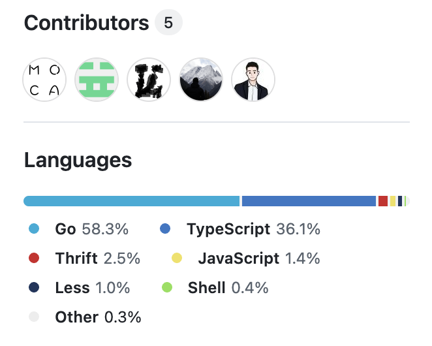Open the Go 58.3% language link
The height and width of the screenshot is (346, 432).
pos(91,229)
